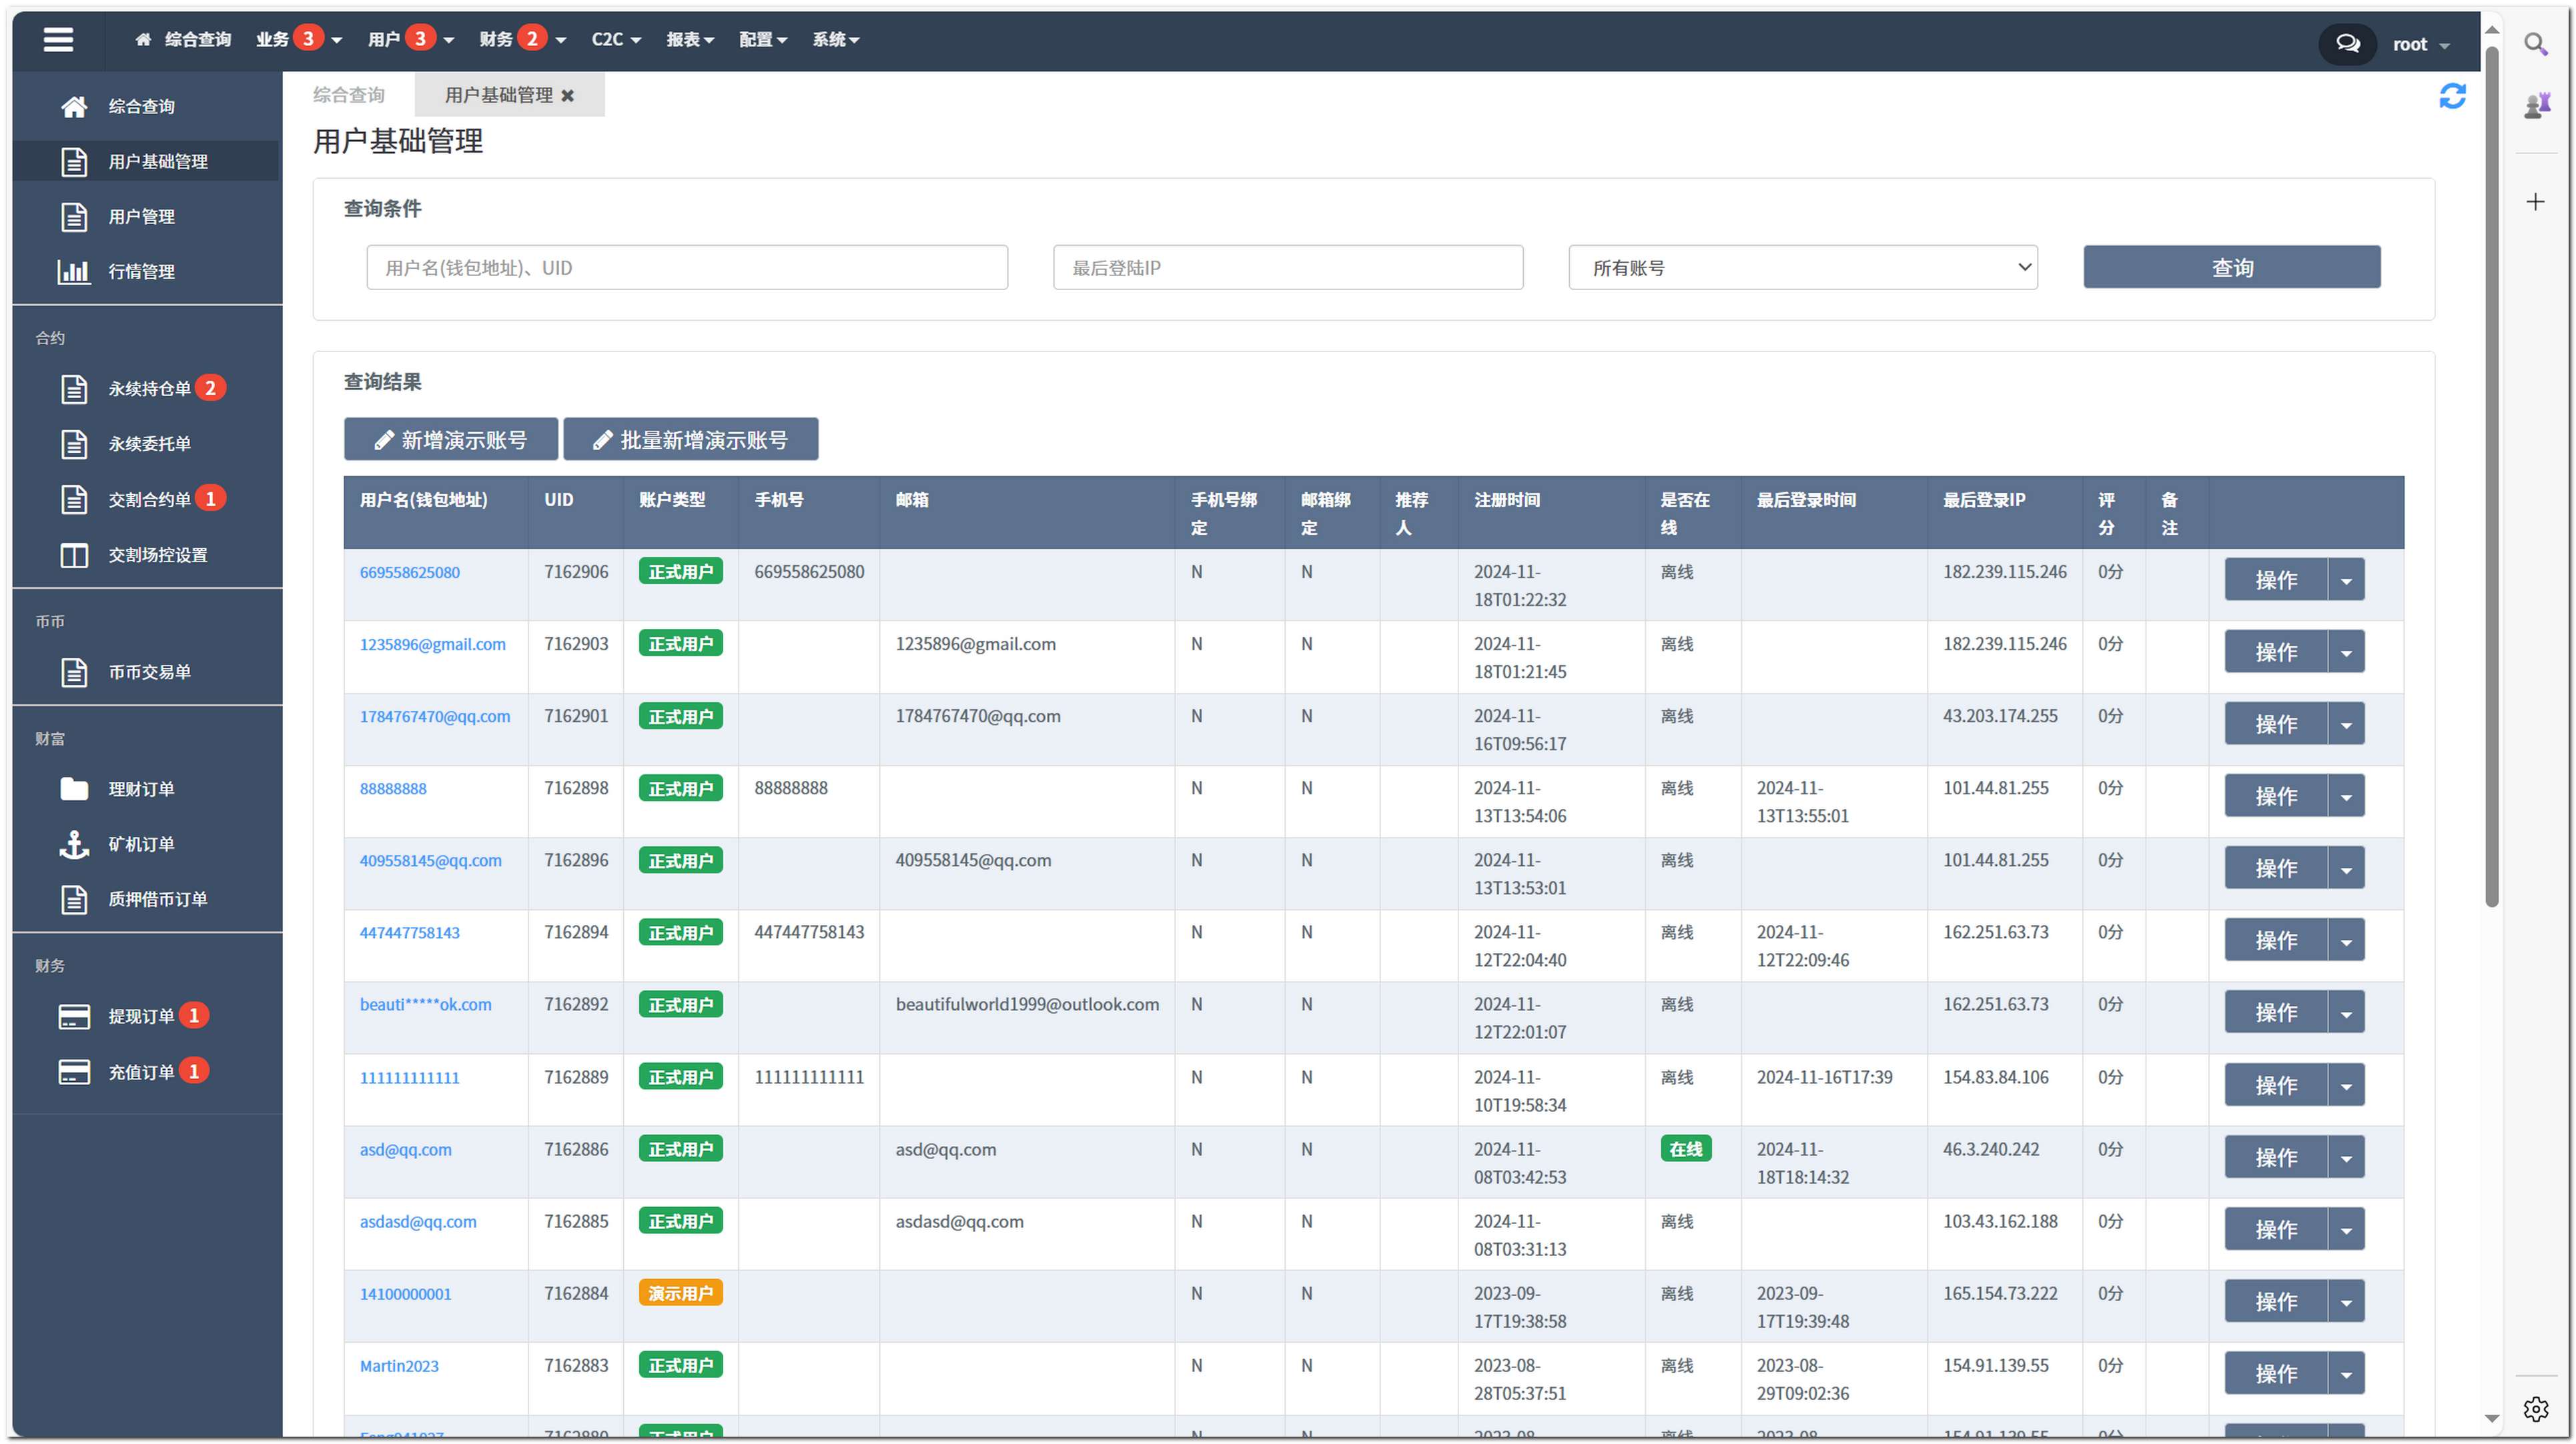This screenshot has width=2576, height=1444.
Task: Click the browser sidebar search icon
Action: click(x=2535, y=44)
